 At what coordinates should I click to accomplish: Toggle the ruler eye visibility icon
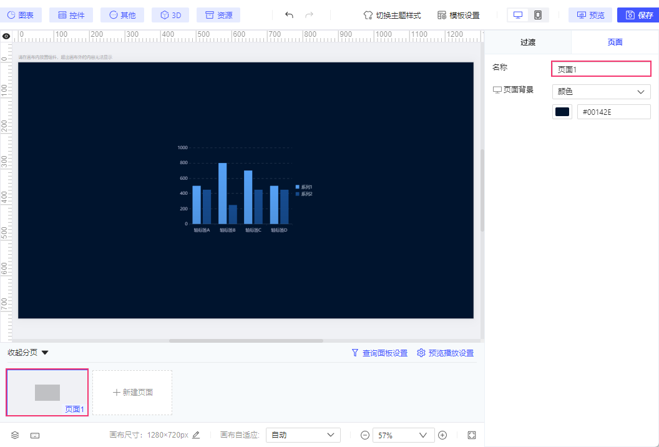pyautogui.click(x=6, y=36)
